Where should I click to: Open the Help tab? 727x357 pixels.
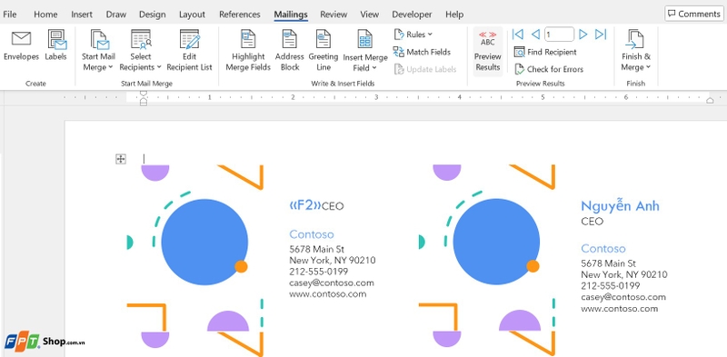coord(454,15)
